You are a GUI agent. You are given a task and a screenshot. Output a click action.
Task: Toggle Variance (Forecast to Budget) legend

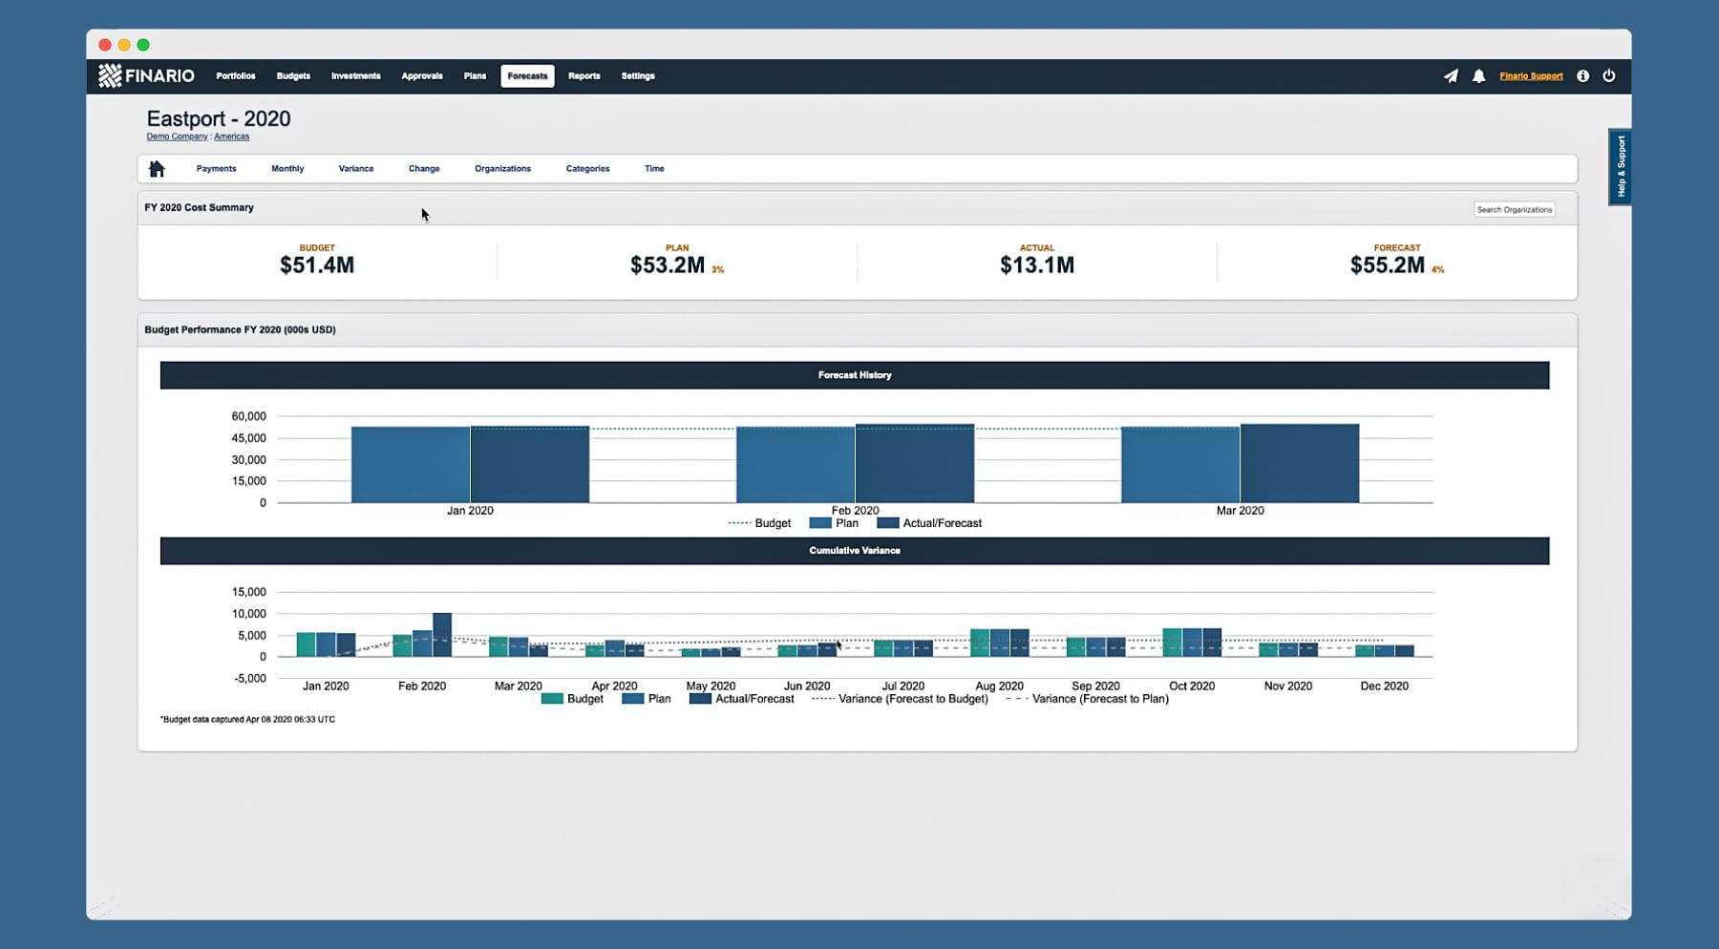point(900,699)
